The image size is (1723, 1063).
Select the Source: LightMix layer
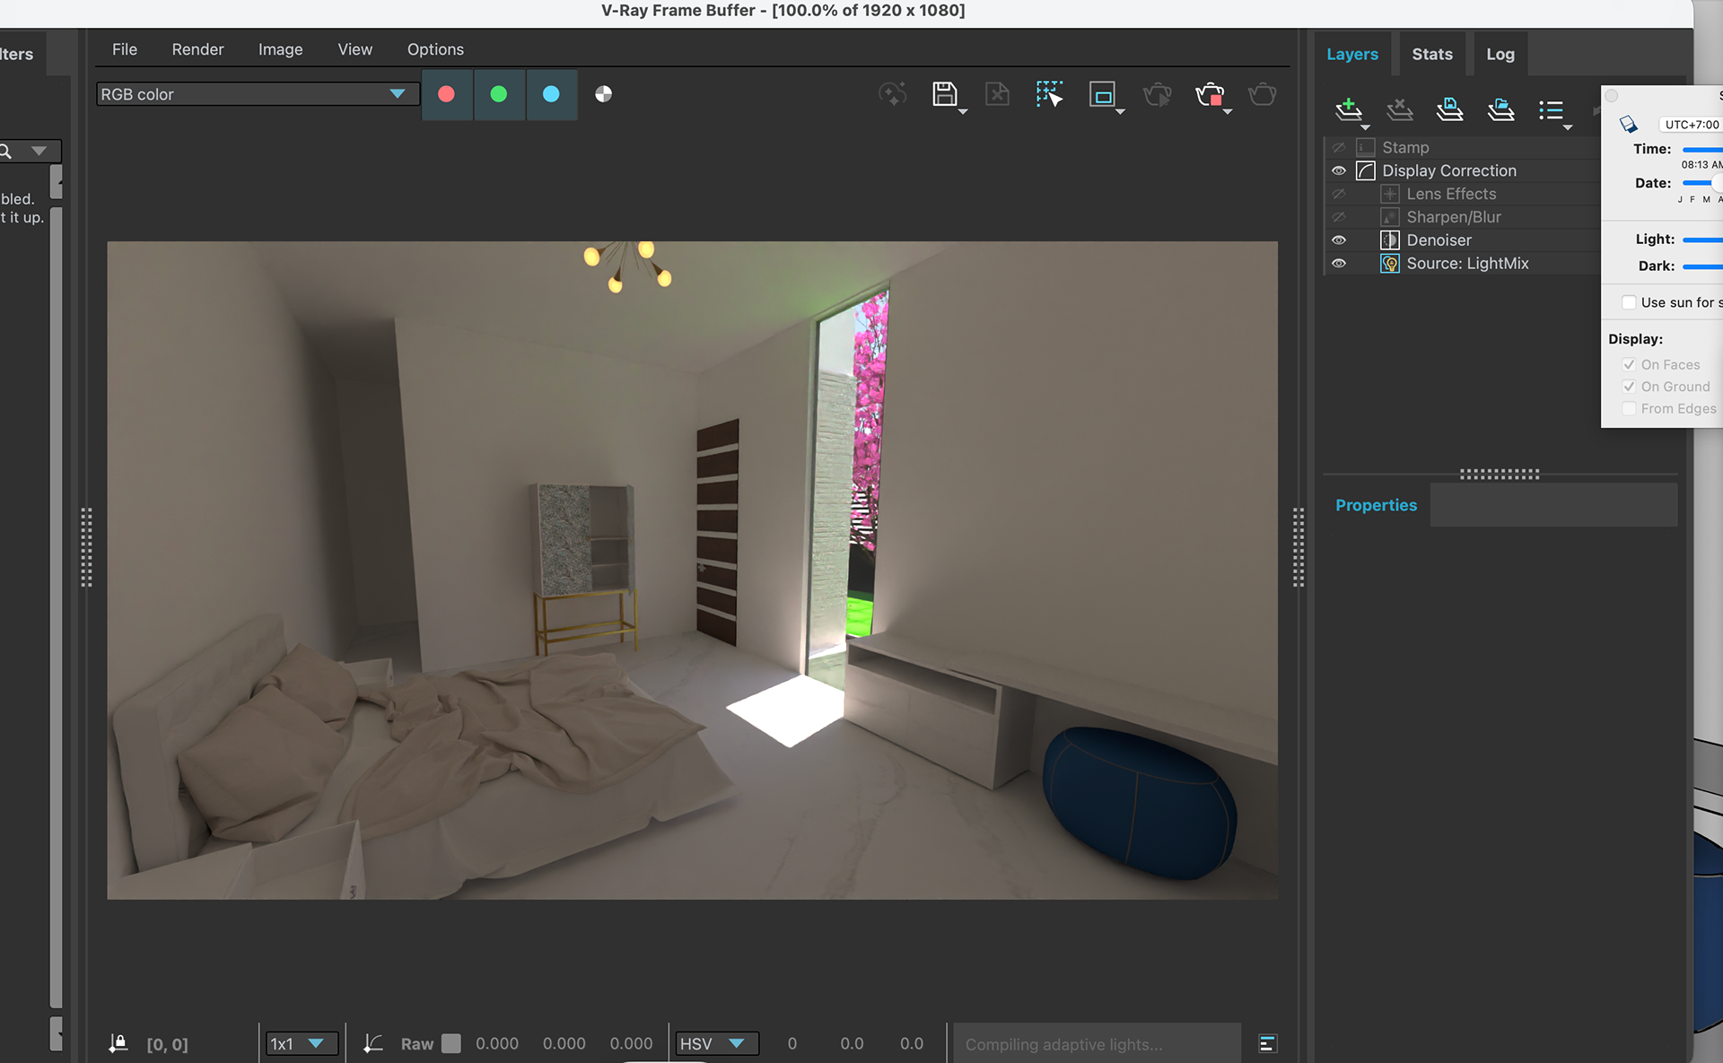pos(1466,264)
